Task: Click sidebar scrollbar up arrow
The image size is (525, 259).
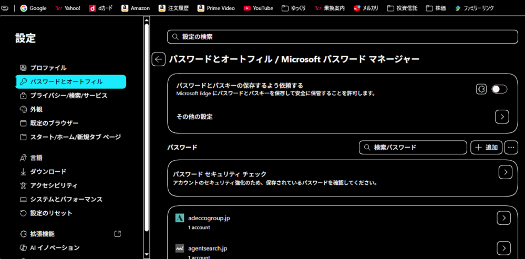Action: (x=146, y=20)
